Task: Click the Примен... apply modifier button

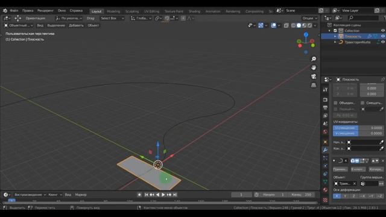Action: pyautogui.click(x=340, y=169)
